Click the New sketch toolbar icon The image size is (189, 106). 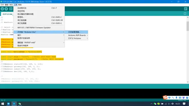pos(11,9)
